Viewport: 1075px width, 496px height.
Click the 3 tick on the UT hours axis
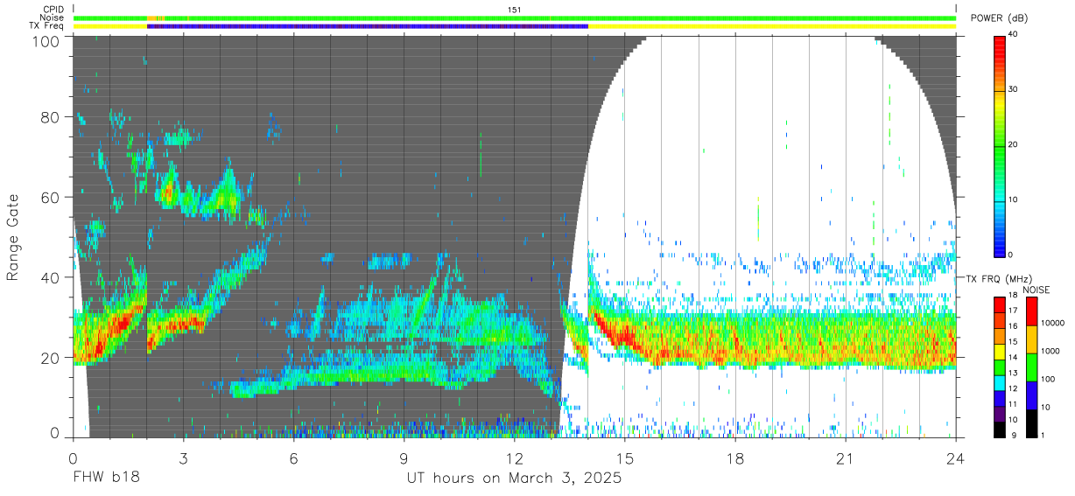coord(183,458)
